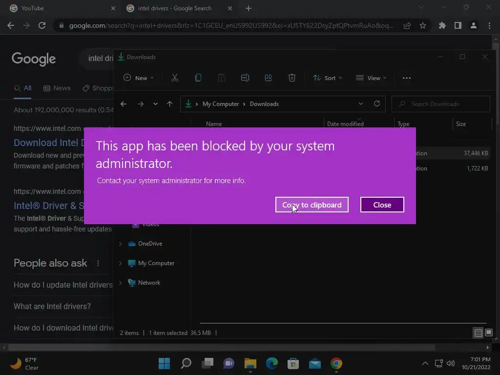This screenshot has height=375, width=500.
Task: Reload the Google search page
Action: coord(42,25)
